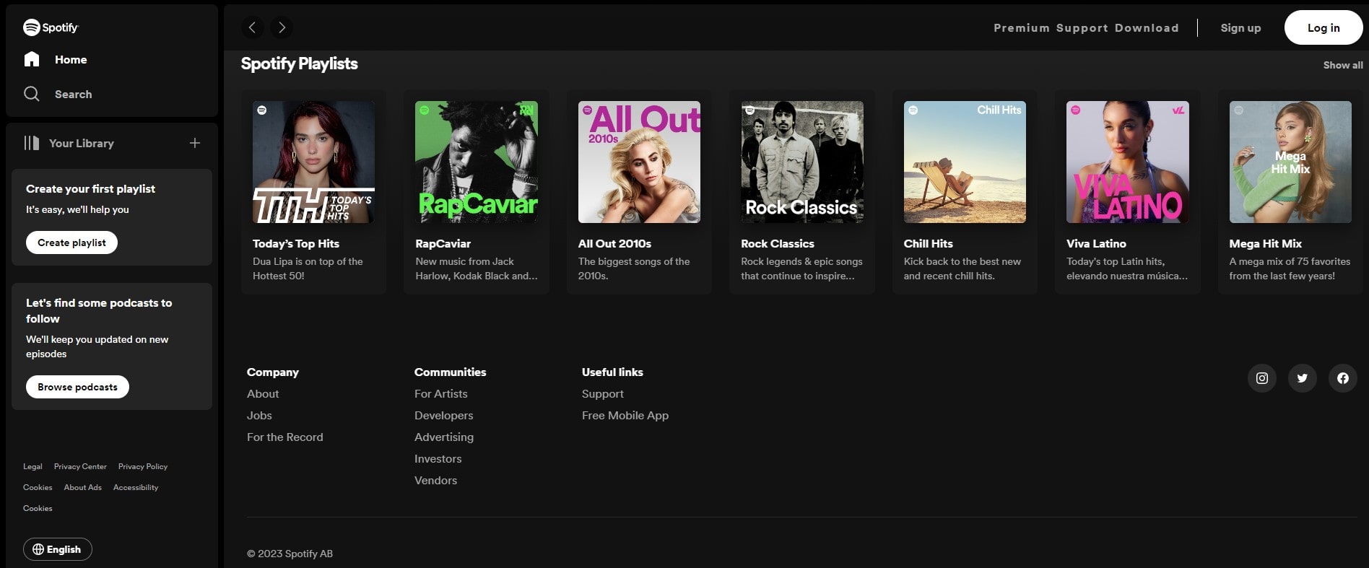Image resolution: width=1369 pixels, height=568 pixels.
Task: Open the Legal link in sidebar
Action: pos(32,467)
